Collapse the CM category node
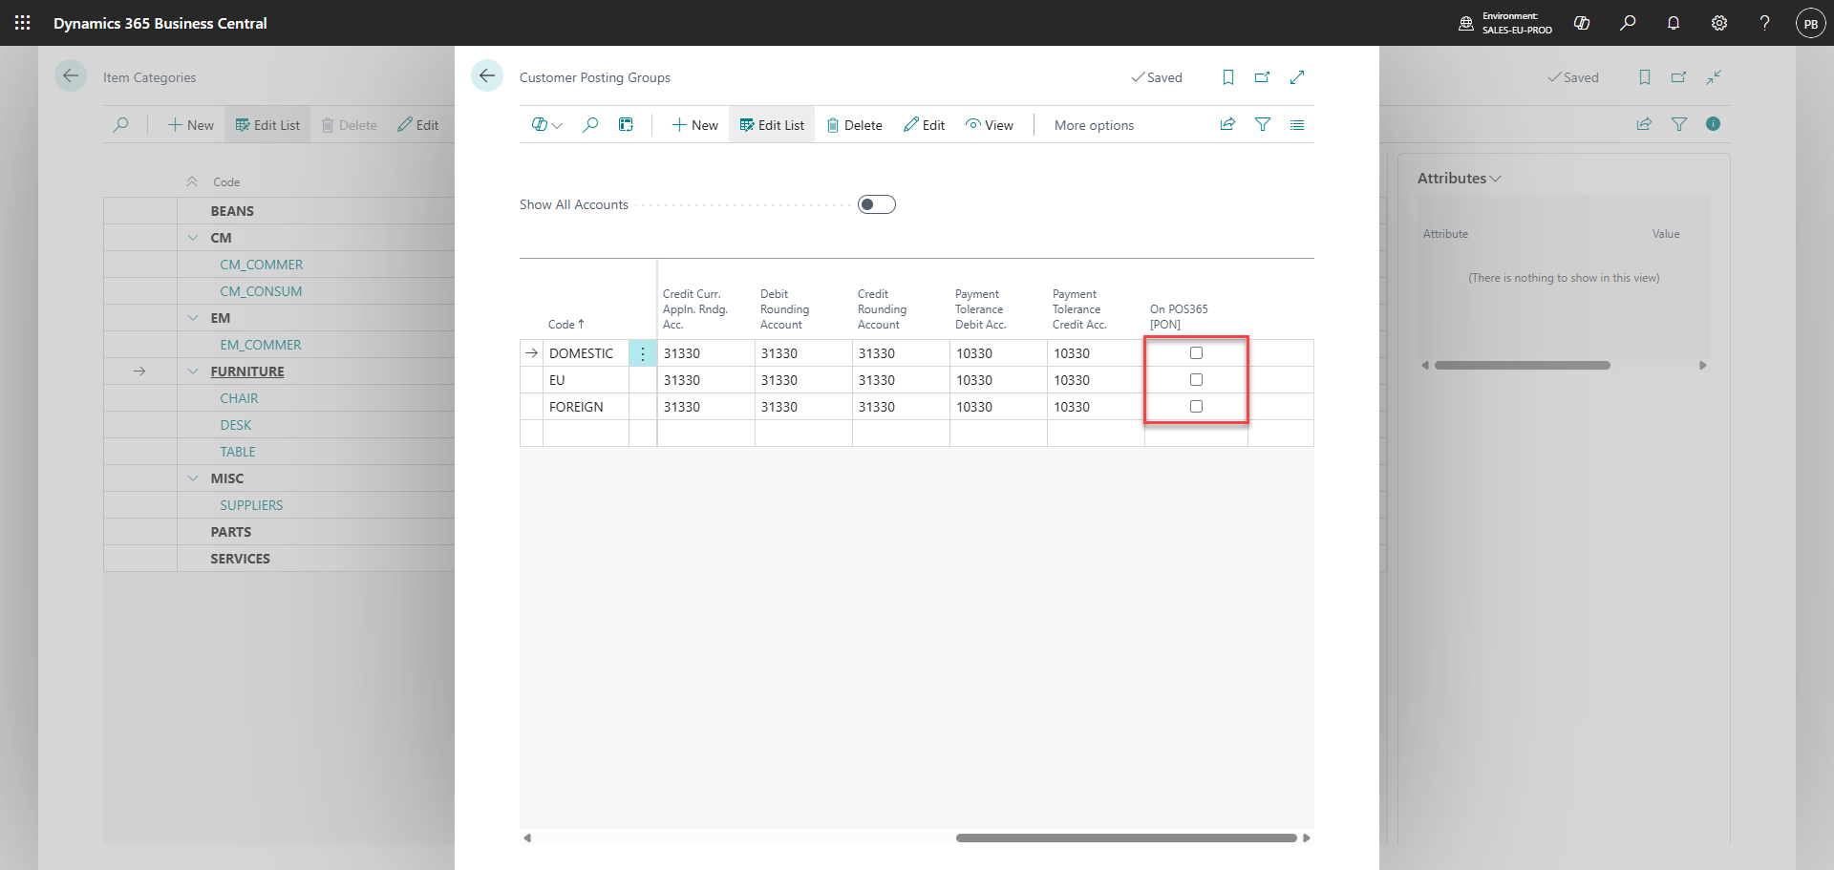Viewport: 1834px width, 870px height. 193,238
